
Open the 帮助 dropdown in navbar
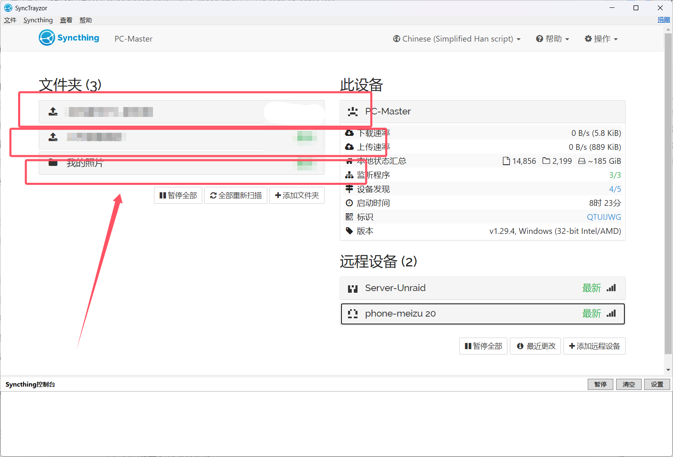click(x=552, y=39)
